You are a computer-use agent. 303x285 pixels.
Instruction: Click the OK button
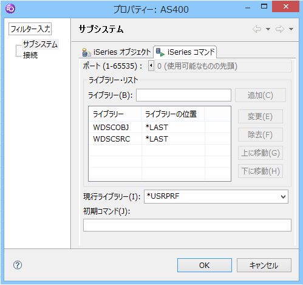(205, 265)
